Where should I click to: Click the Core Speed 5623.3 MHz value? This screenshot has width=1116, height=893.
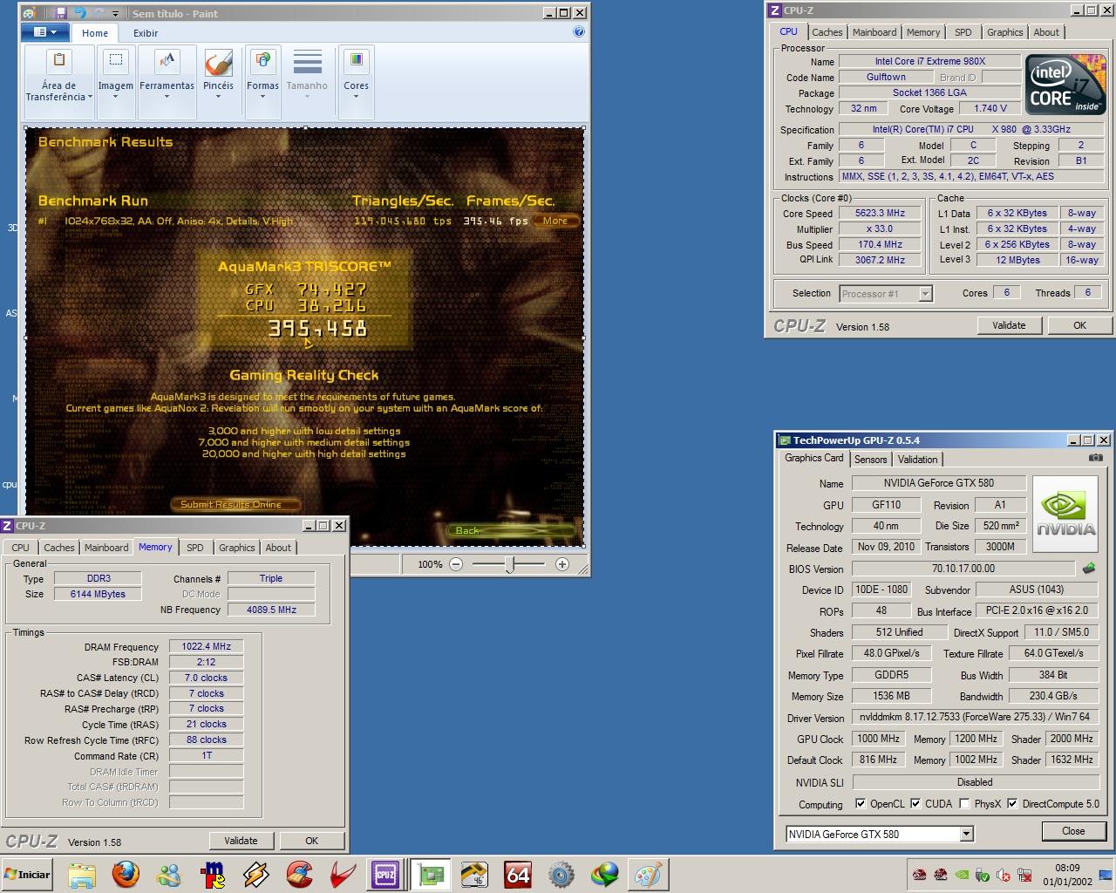880,213
